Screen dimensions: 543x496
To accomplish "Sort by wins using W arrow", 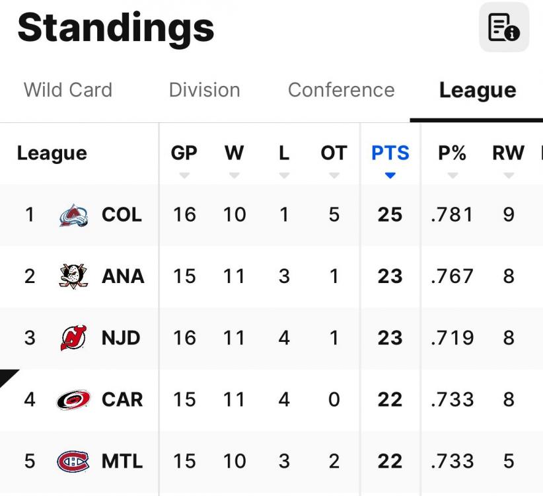I will coord(234,176).
